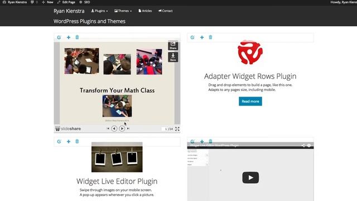Open the Contact nav link

click(x=166, y=11)
